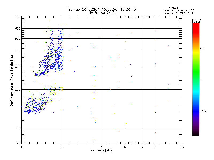This screenshot has width=214, height=160.
Task: Click the 'Phases' heading above the statistics
Action: click(x=173, y=8)
